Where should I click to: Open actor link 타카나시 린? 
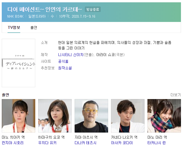(156, 143)
